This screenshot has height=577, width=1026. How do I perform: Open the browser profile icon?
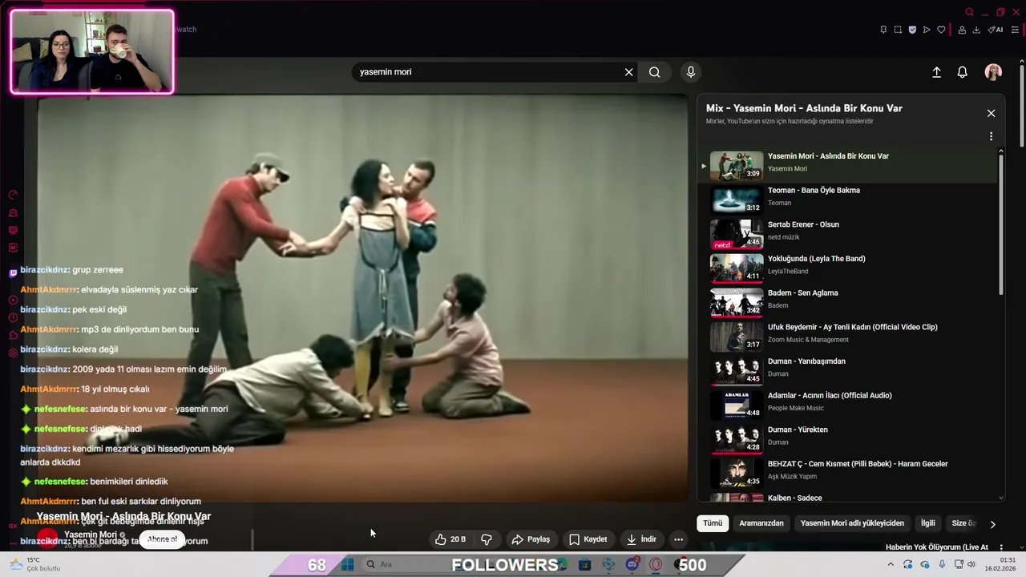[962, 30]
